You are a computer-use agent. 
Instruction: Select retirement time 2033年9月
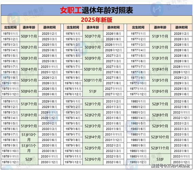(181, 151)
